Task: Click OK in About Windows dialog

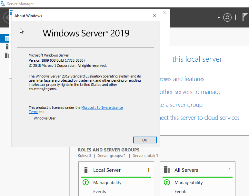Action: pyautogui.click(x=145, y=140)
